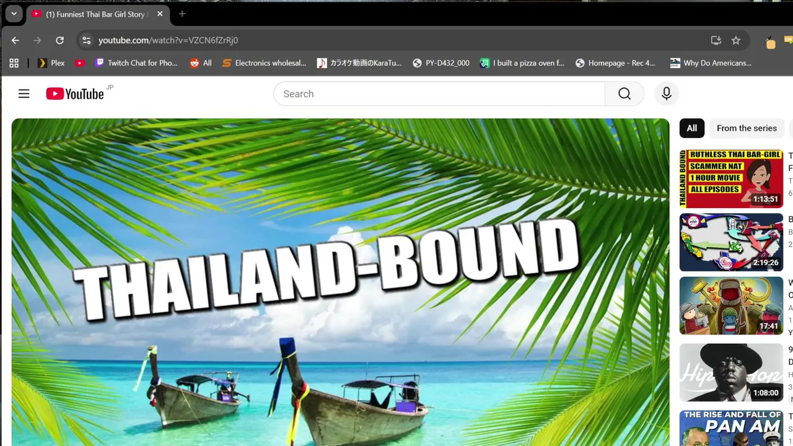Open the Homepage - Rec 4... bookmark
793x446 pixels.
pos(615,63)
